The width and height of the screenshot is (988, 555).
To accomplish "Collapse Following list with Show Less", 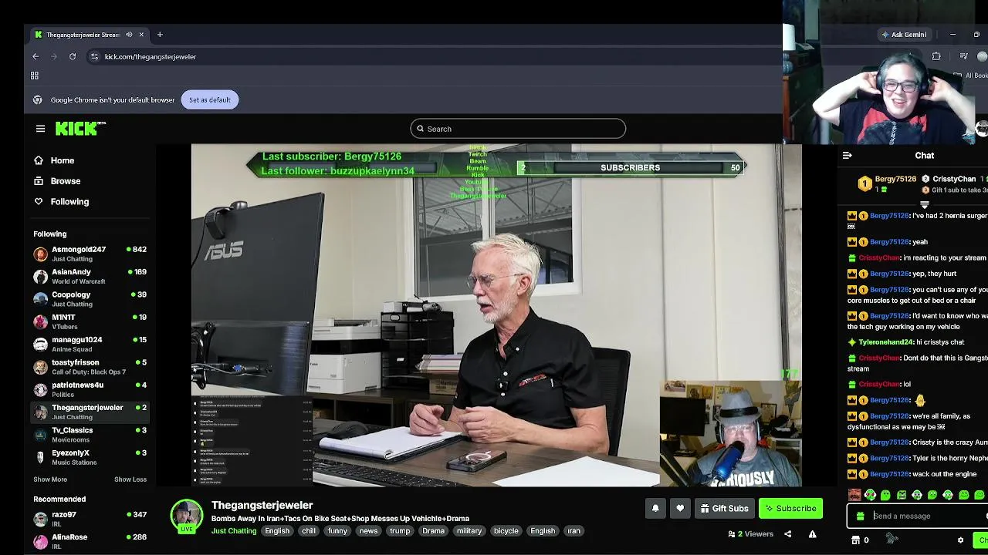I will click(x=130, y=479).
